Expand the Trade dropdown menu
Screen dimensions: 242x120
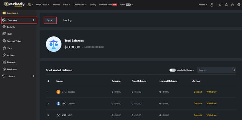67,5
